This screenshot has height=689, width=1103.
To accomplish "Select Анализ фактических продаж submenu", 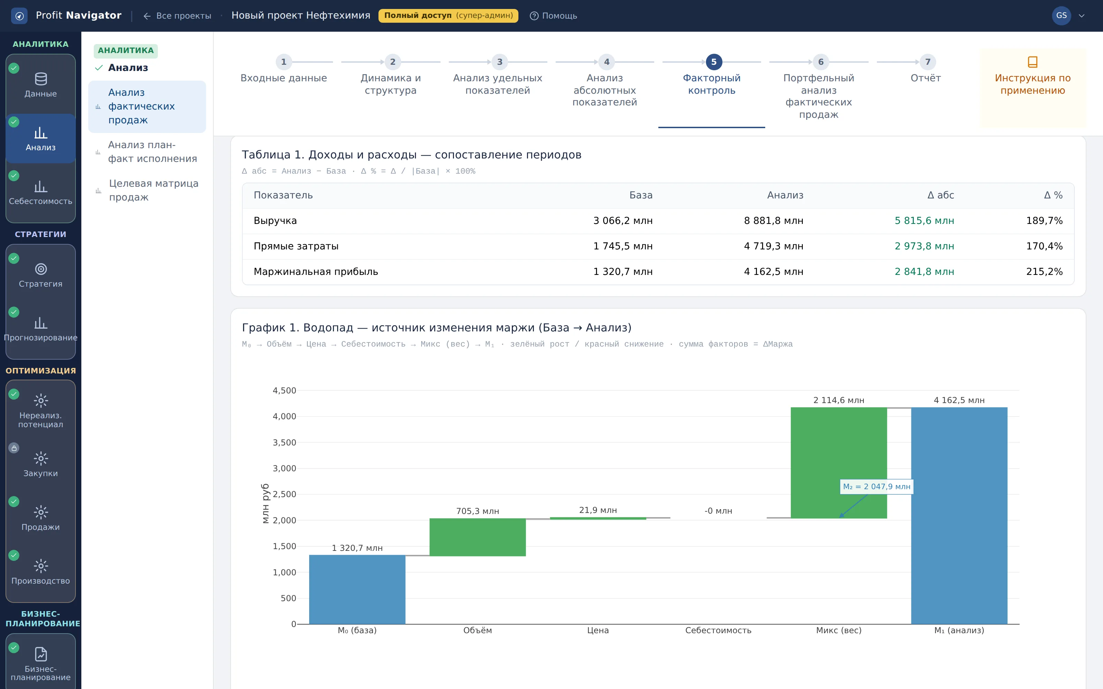I will pyautogui.click(x=147, y=107).
